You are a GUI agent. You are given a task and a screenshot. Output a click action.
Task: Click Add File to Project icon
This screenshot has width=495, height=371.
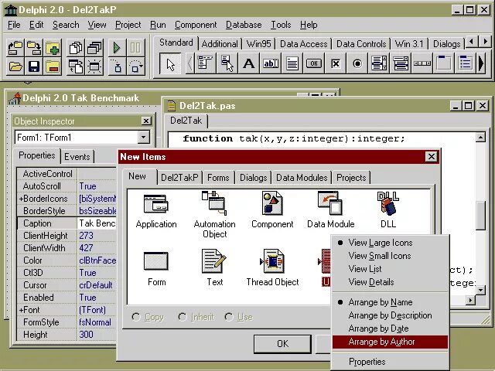click(53, 48)
